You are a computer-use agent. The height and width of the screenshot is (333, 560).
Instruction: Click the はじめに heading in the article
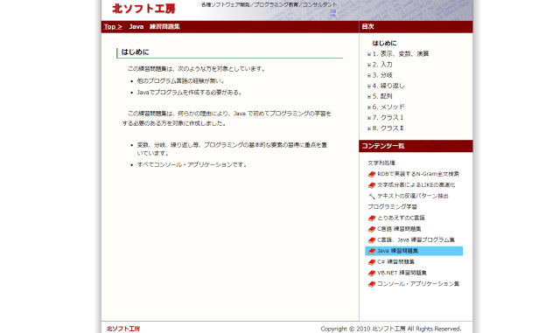pyautogui.click(x=135, y=52)
